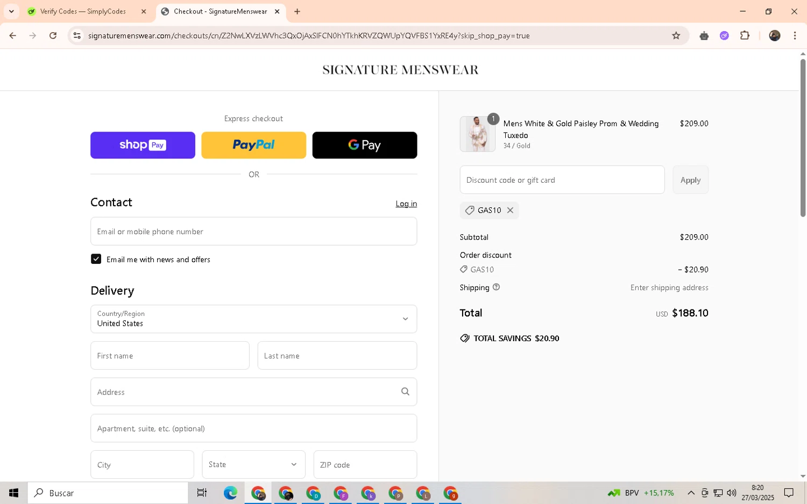
Task: Click the ZIP code field
Action: [x=365, y=465]
